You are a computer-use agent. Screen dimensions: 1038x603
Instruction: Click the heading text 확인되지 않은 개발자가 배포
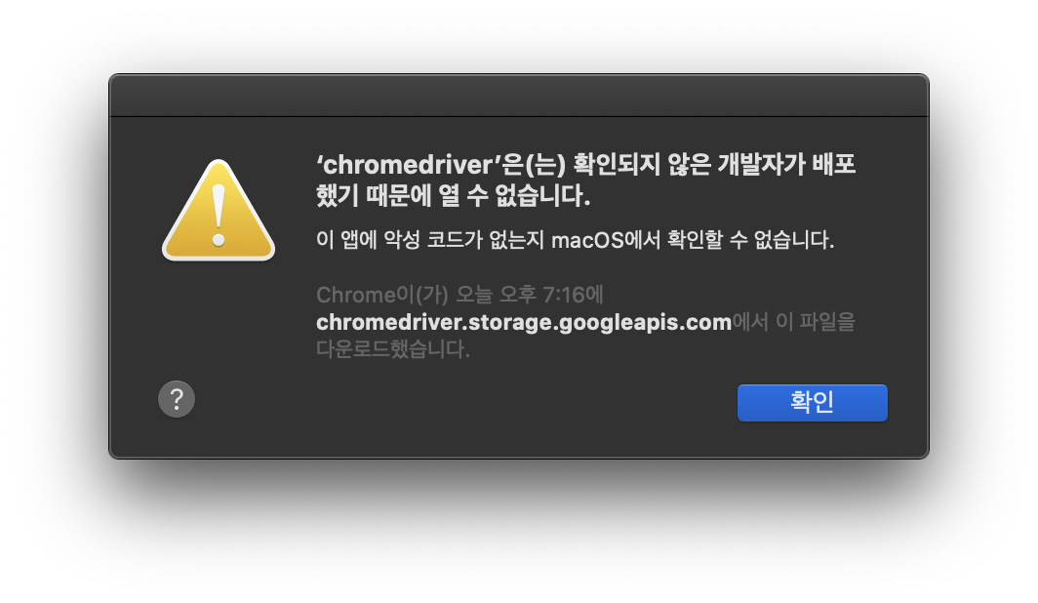[714, 164]
